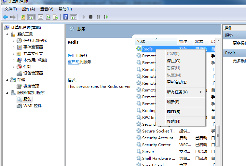Open 性能 in the tree
This screenshot has width=246, height=166.
coord(27,67)
